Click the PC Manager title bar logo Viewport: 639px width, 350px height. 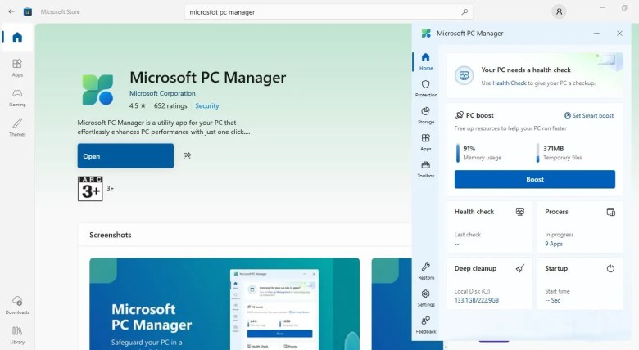pos(426,34)
